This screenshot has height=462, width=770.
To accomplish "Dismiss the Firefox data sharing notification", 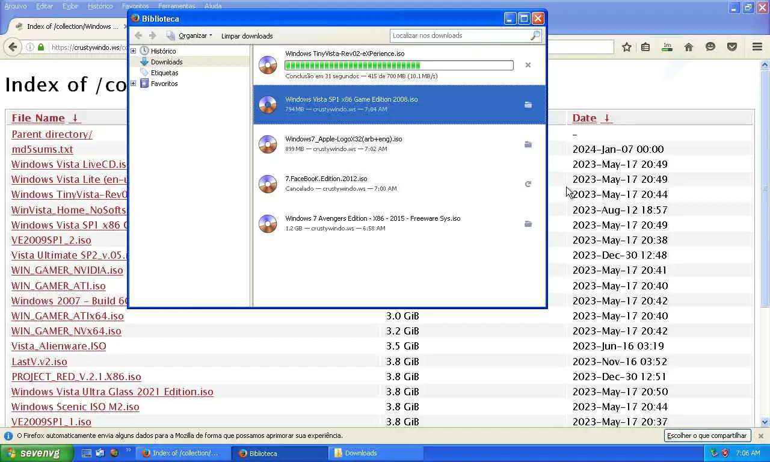I will [x=760, y=436].
